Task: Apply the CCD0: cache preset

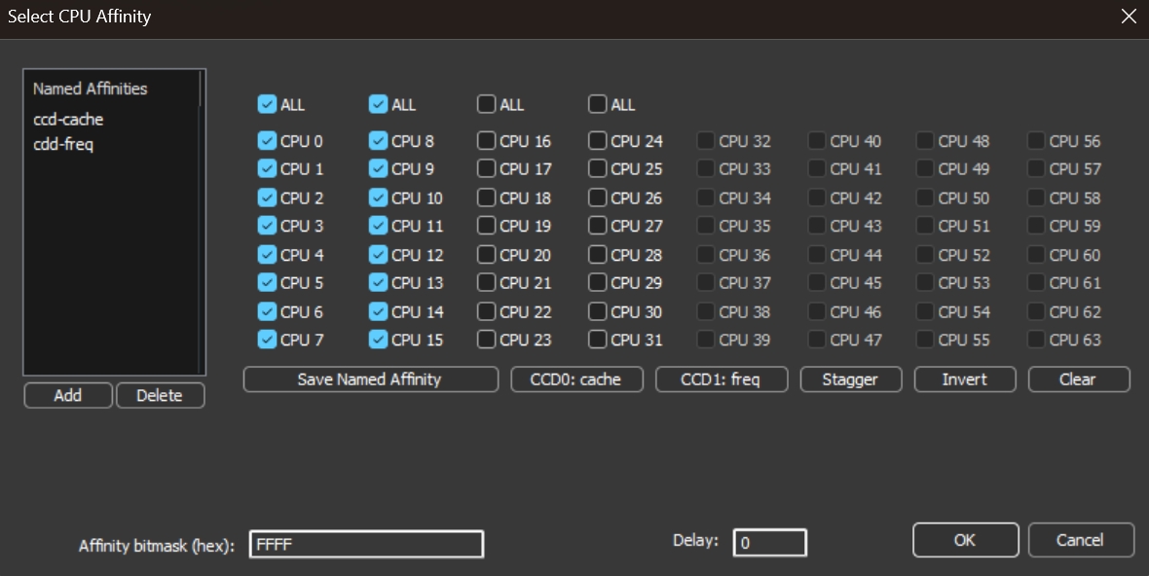Action: point(576,379)
